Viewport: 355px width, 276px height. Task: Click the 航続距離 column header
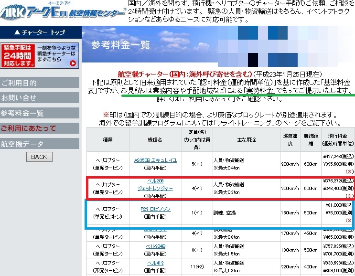click(x=311, y=139)
